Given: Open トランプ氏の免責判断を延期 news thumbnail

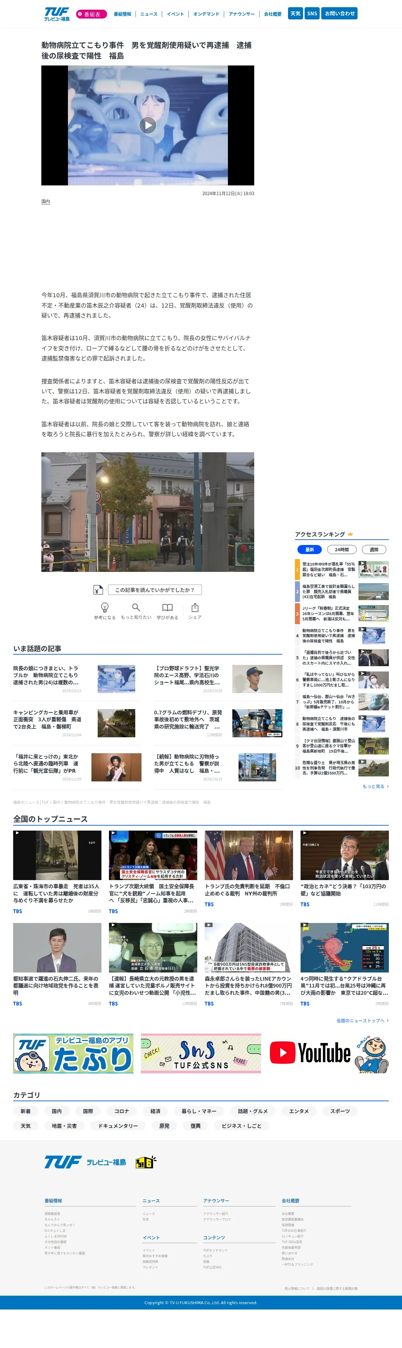Looking at the screenshot, I should pos(249,855).
